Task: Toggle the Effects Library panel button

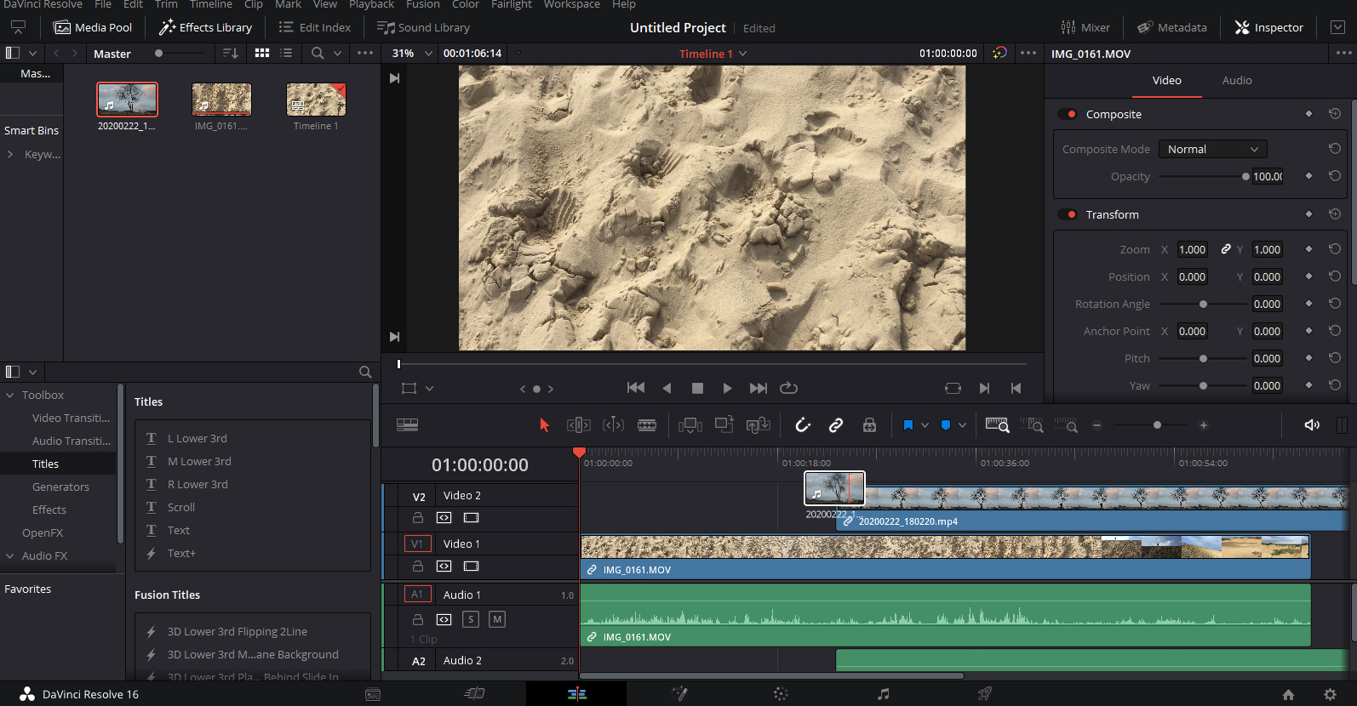Action: [x=205, y=27]
